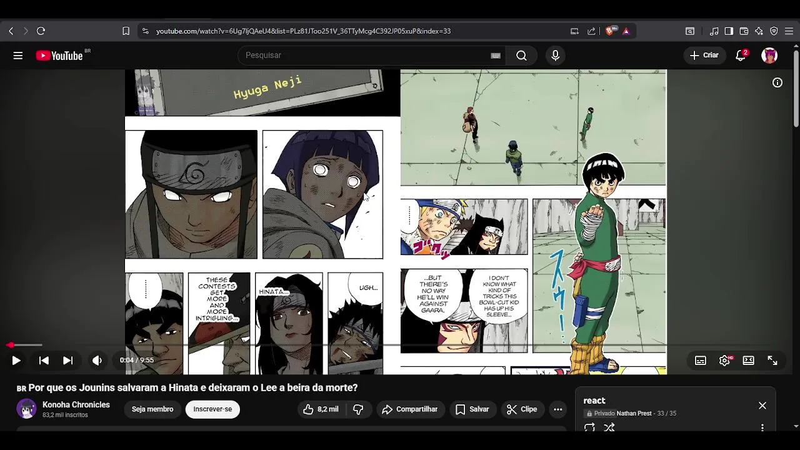The width and height of the screenshot is (800, 450).
Task: Click the 0:04 / 9:55 time display
Action: (137, 361)
